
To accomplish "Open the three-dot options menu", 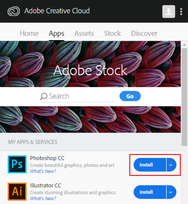I will tap(181, 11).
